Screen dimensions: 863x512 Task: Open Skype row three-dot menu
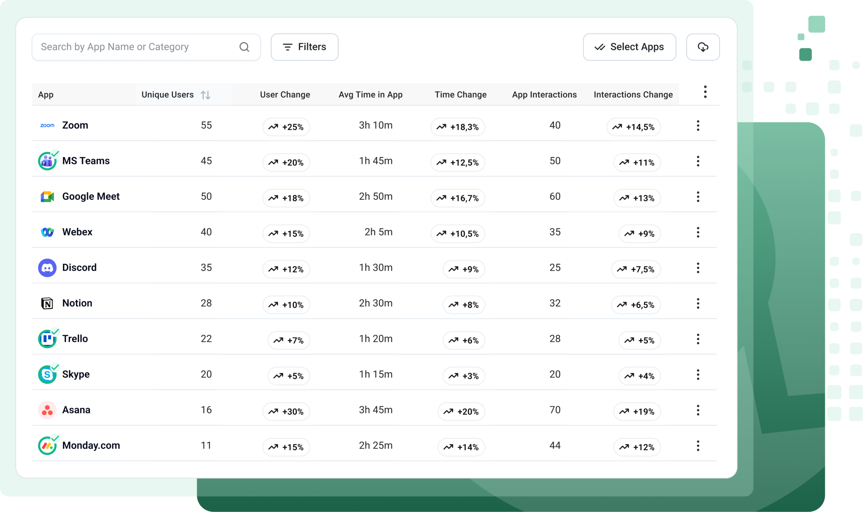point(698,374)
